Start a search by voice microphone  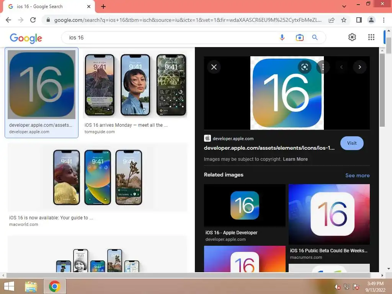pyautogui.click(x=282, y=38)
